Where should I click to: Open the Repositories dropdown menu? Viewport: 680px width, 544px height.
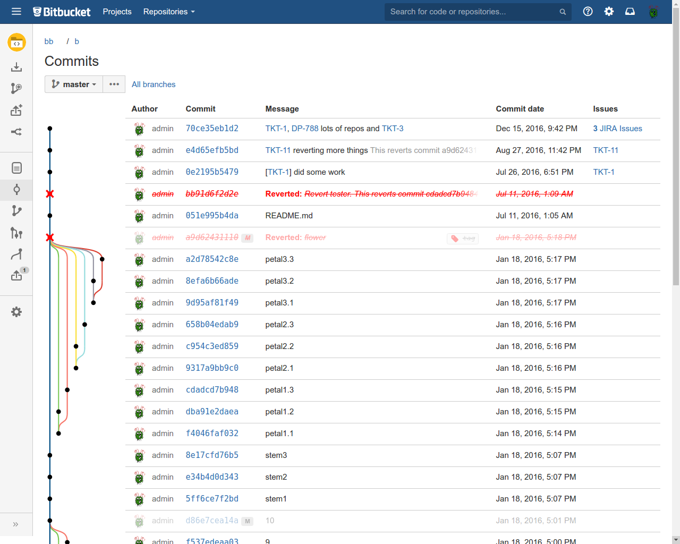coord(169,12)
